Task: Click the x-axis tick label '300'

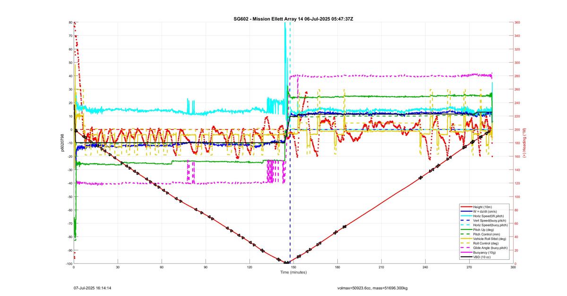Action: click(x=513, y=267)
